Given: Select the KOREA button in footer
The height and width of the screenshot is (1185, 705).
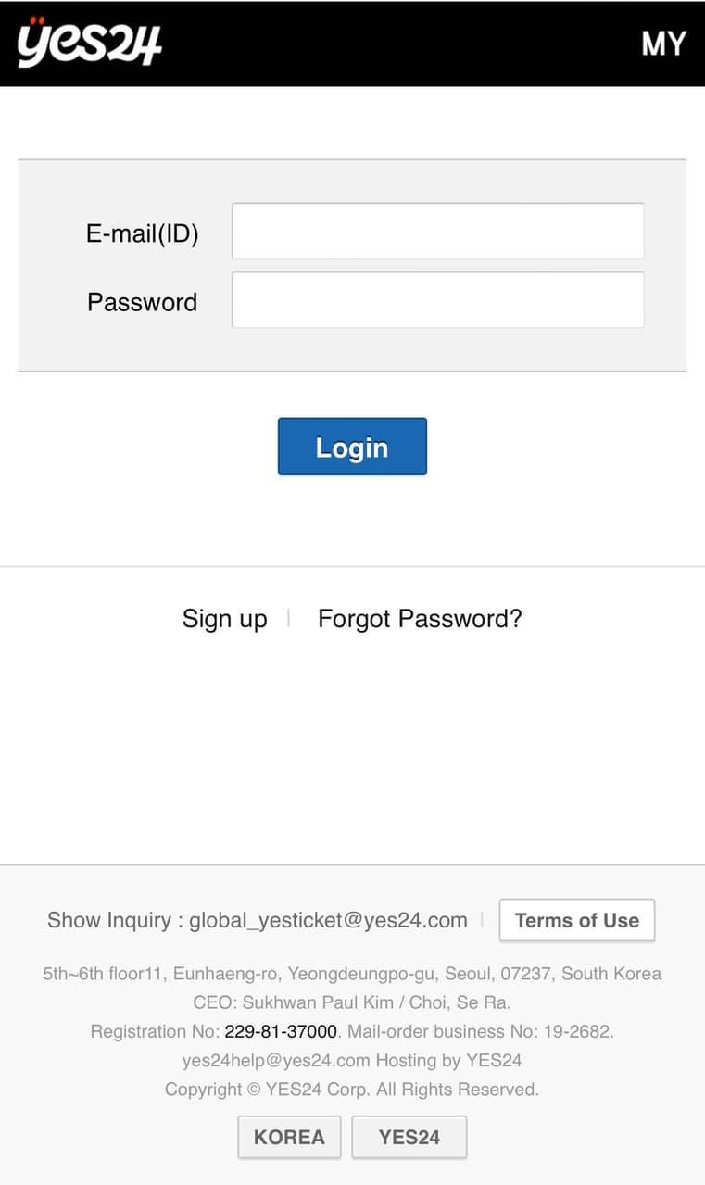Looking at the screenshot, I should click(289, 1138).
